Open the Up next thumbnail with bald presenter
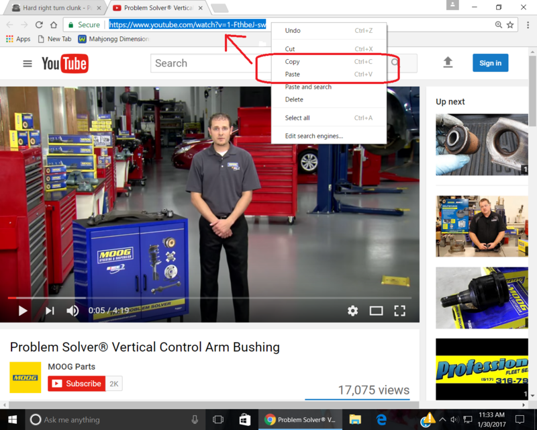The image size is (537, 430). click(482, 226)
